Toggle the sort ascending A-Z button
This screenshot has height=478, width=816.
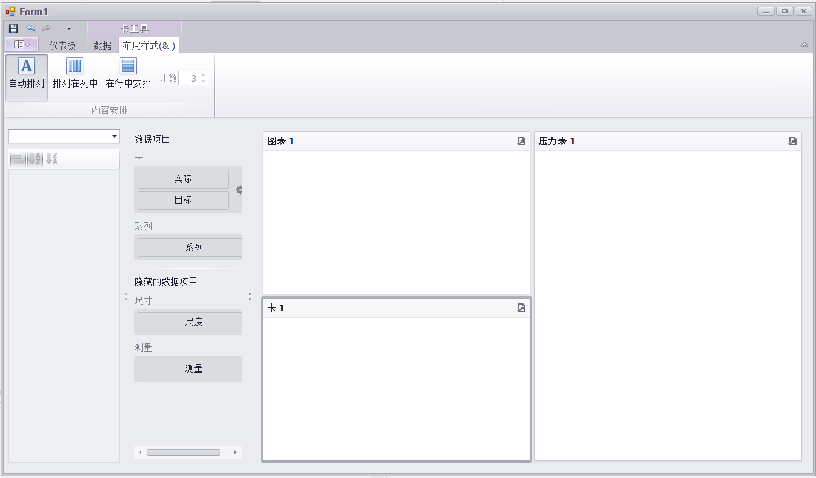point(35,159)
